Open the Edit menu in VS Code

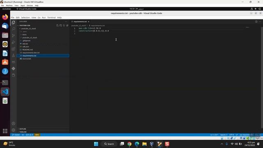(18, 17)
